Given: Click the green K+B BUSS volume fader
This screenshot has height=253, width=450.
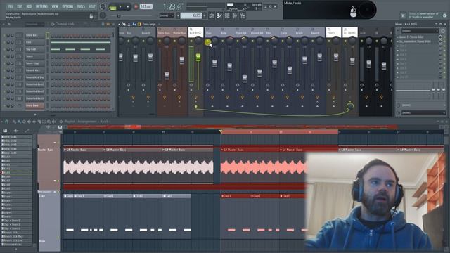Looking at the screenshot, I should coord(198,57).
